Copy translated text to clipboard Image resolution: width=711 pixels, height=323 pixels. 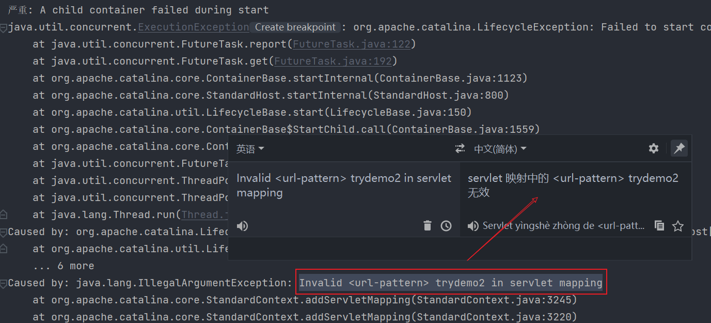point(659,226)
